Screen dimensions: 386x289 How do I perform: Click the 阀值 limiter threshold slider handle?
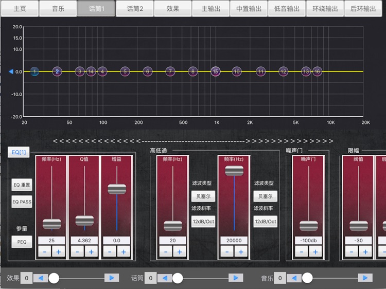point(359,226)
